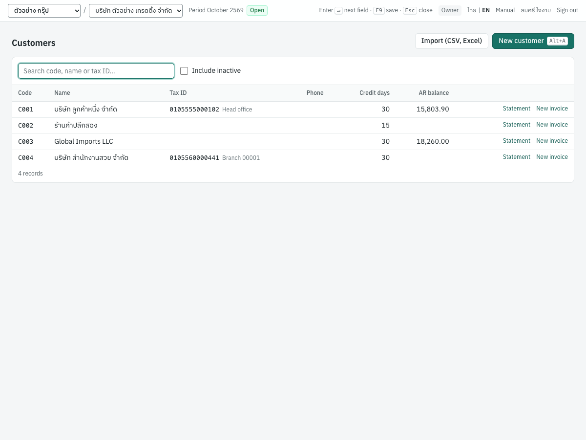Click AR balance 15,803.90
This screenshot has height=440, width=586.
[433, 110]
